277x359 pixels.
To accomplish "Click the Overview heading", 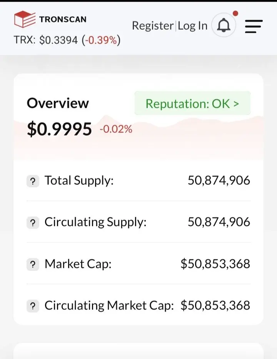I will (x=58, y=103).
